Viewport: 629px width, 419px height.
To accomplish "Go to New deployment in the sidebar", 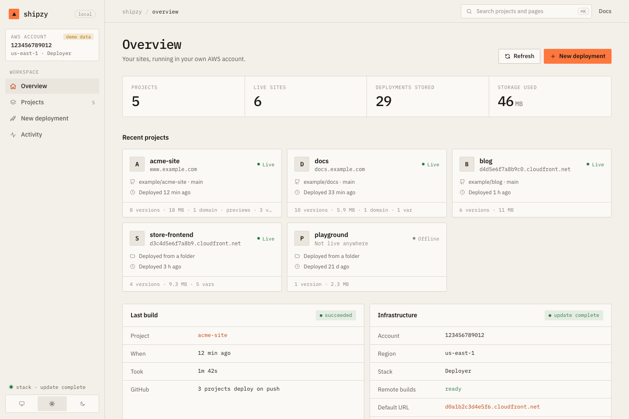I will click(52, 118).
